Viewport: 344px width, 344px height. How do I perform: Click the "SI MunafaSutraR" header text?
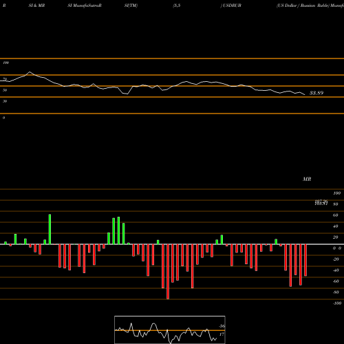[85, 6]
